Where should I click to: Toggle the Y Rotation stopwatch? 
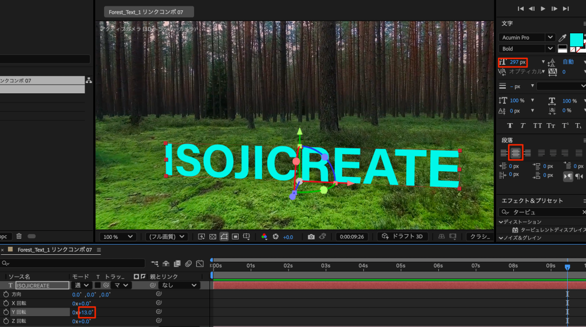pos(6,312)
